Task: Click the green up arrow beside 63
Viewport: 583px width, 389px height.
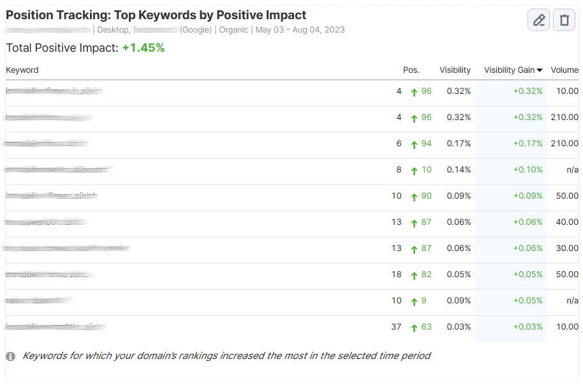Action: point(414,328)
